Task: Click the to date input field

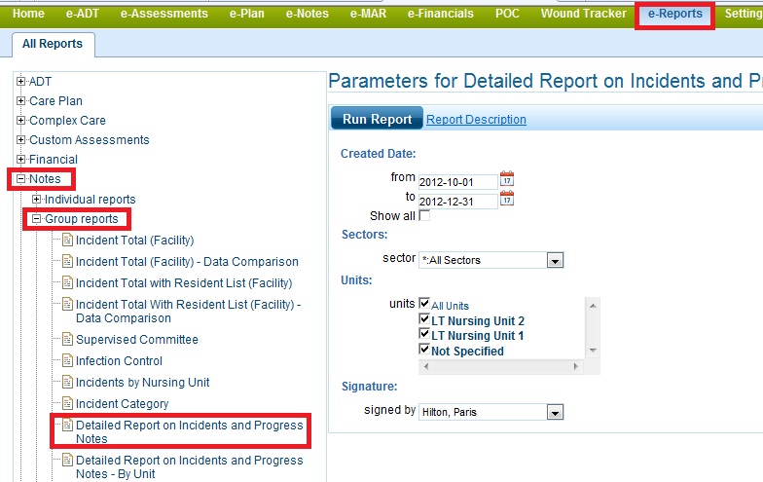Action: (457, 202)
